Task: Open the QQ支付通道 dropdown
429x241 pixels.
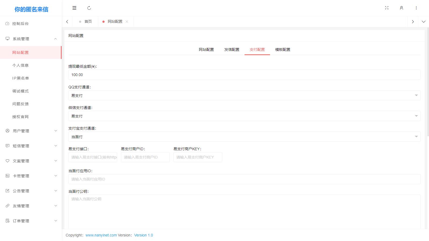Action: (x=244, y=95)
